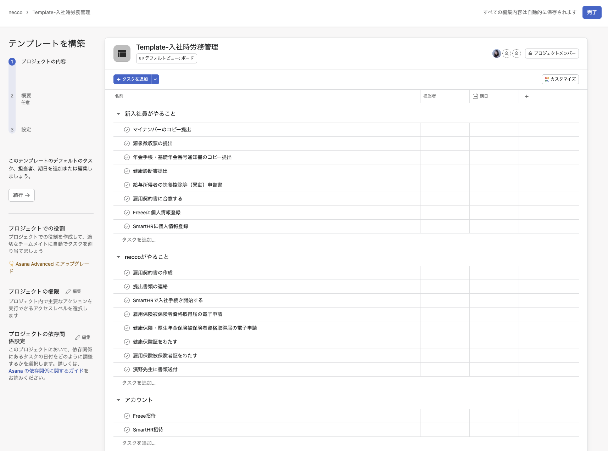Mark 年金手帳・基礎年金番号通知書のコピー提出 complete
This screenshot has width=608, height=451.
point(127,157)
